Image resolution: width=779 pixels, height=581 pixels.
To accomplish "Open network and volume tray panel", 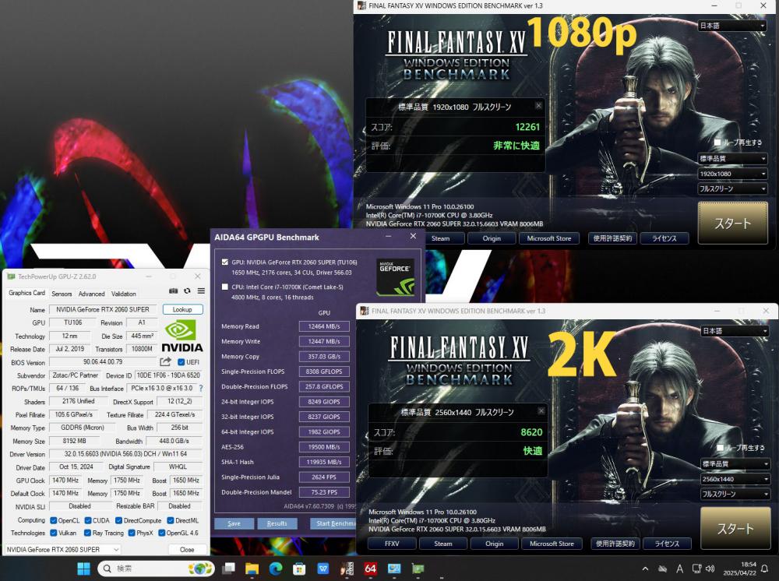I will coord(703,569).
